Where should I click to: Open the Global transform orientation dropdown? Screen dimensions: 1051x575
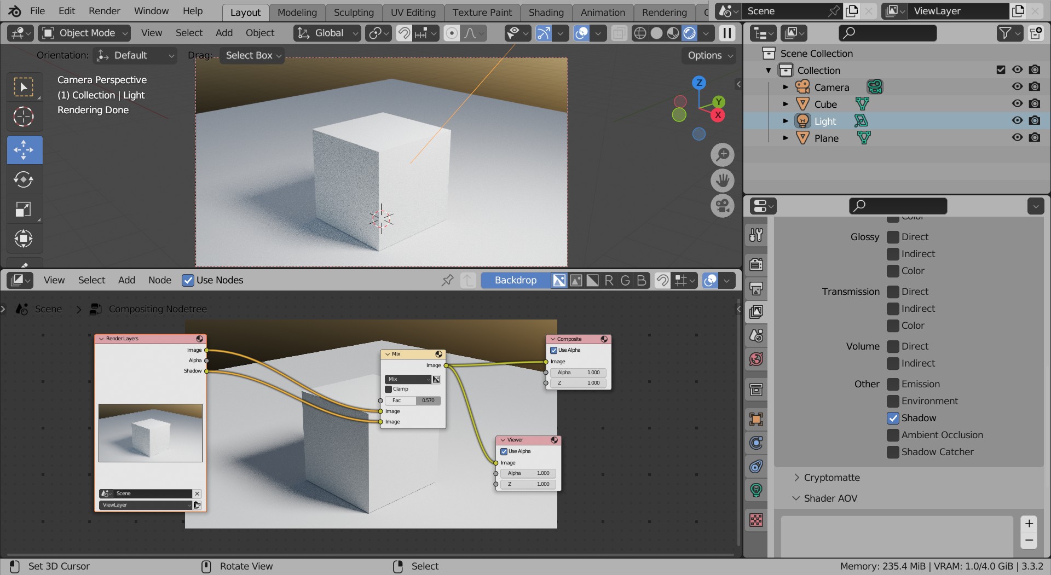327,33
